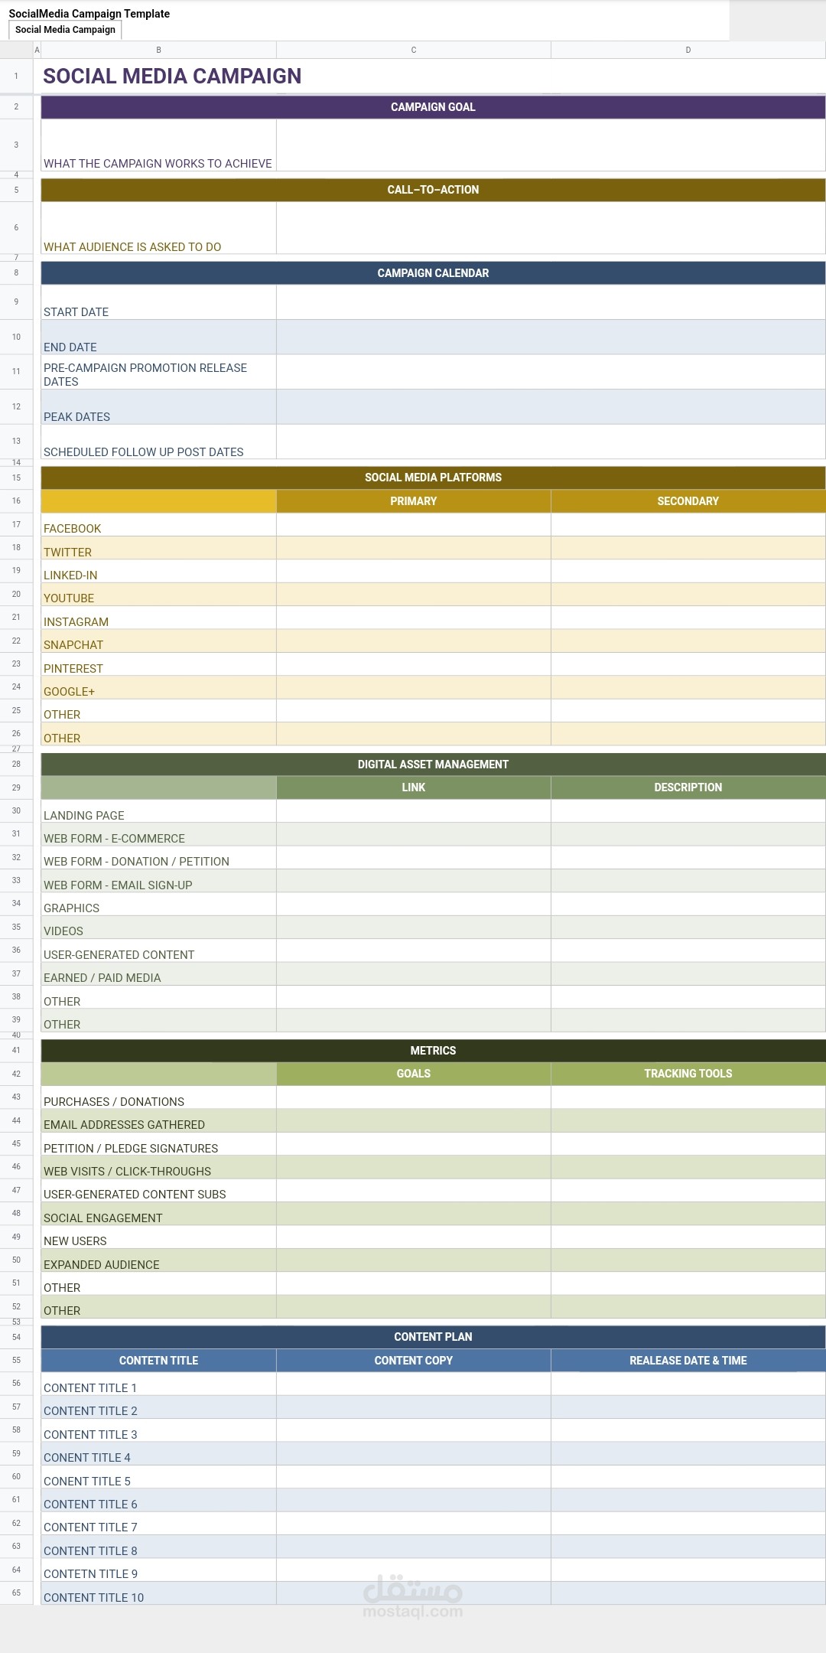
Task: Click the SOCIAL MEDIA CAMPAIGN title cell
Action: 172,76
